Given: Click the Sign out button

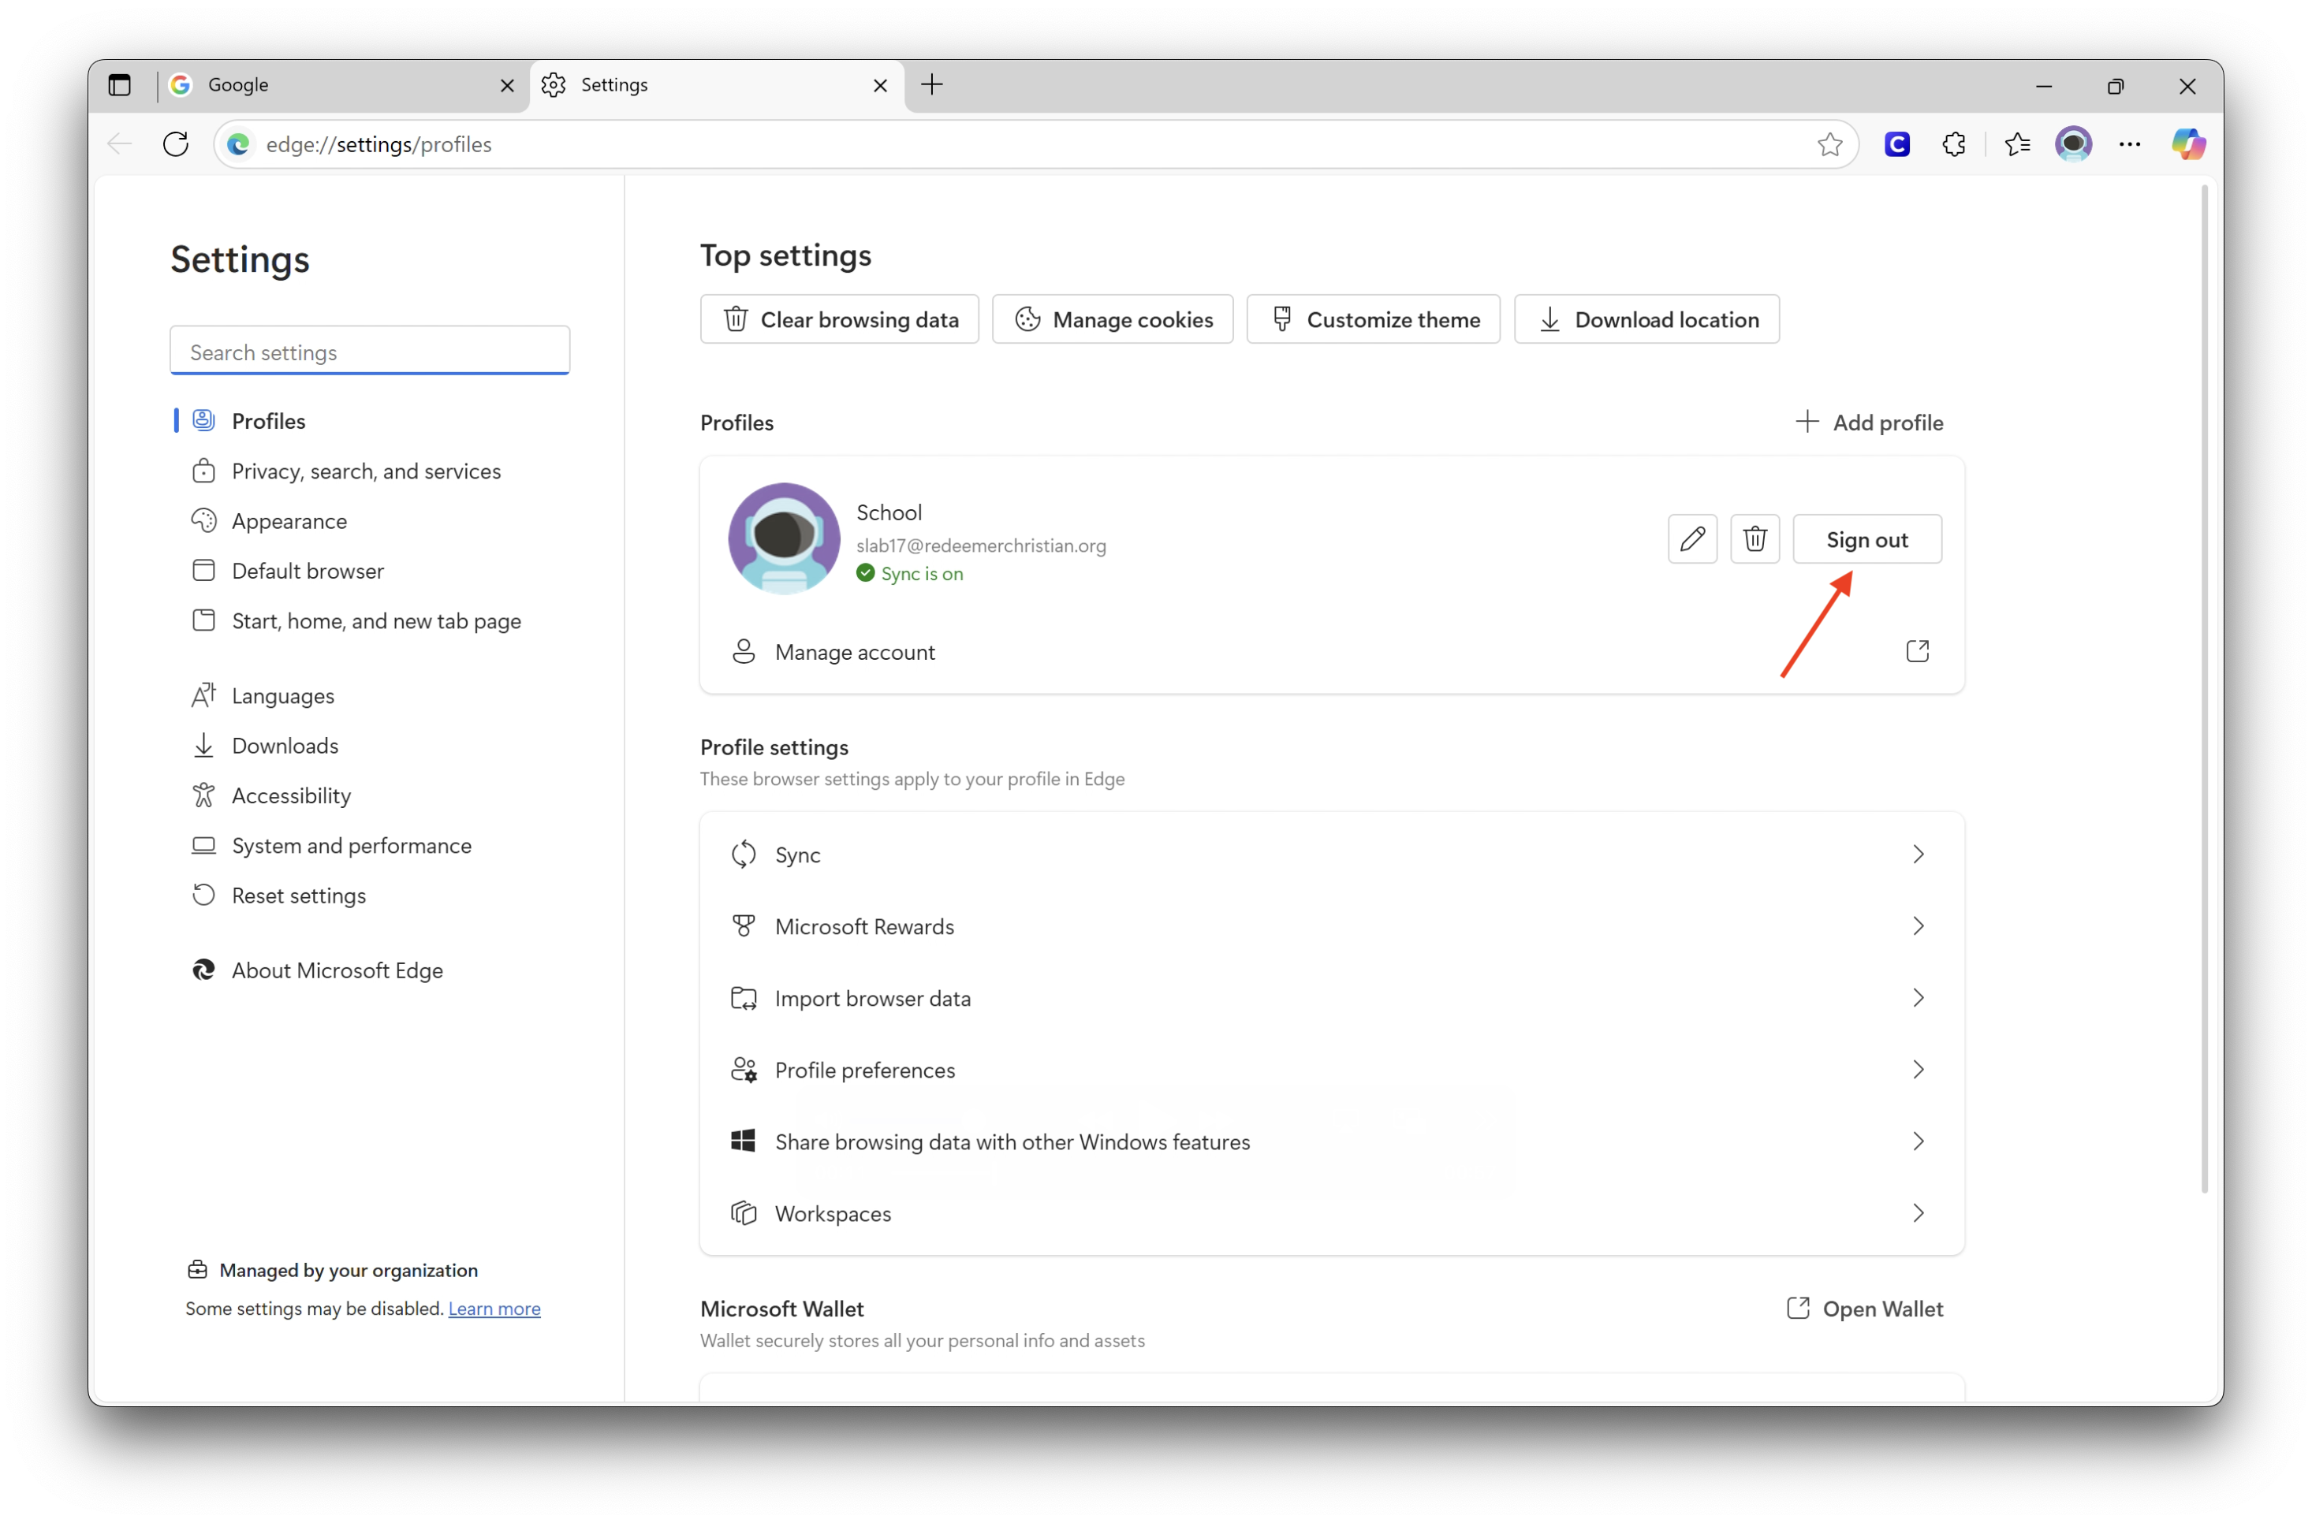Looking at the screenshot, I should click(x=1866, y=539).
